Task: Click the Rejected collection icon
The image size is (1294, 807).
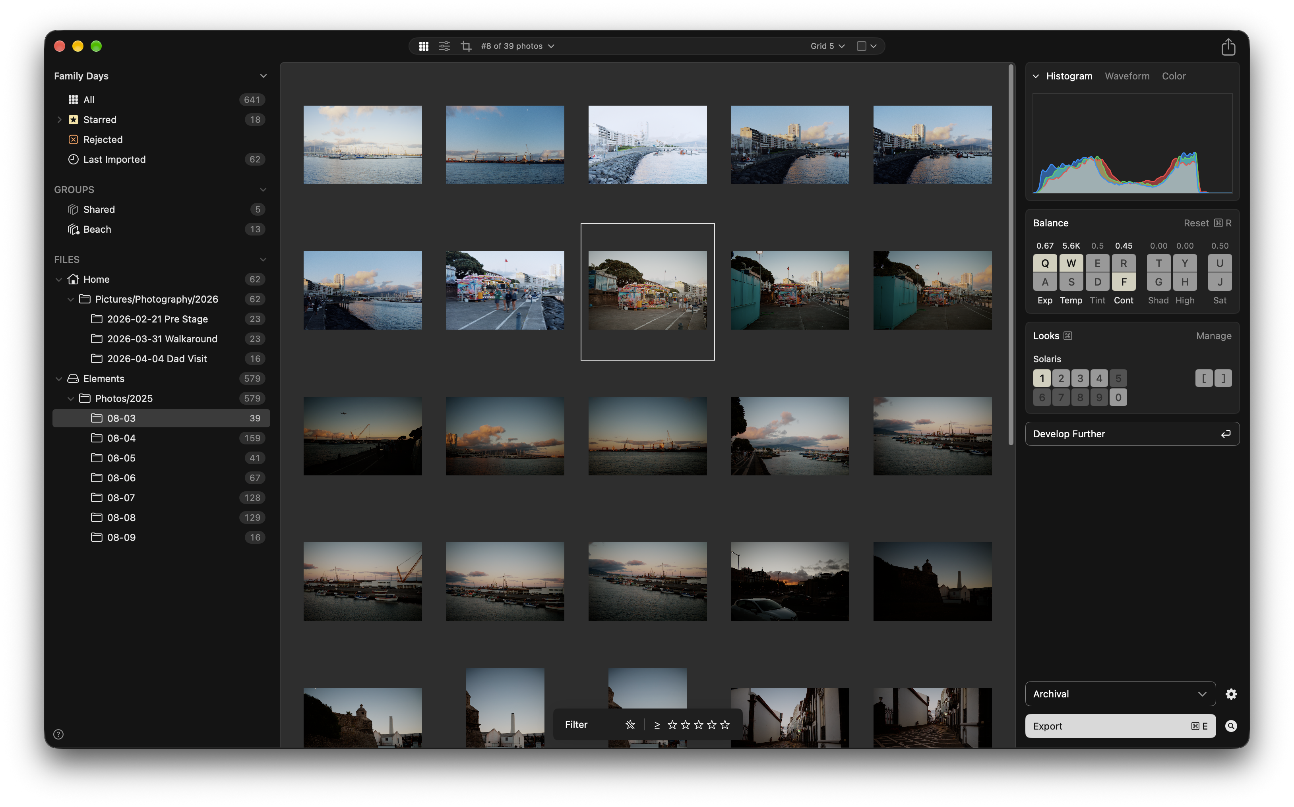Action: 73,139
